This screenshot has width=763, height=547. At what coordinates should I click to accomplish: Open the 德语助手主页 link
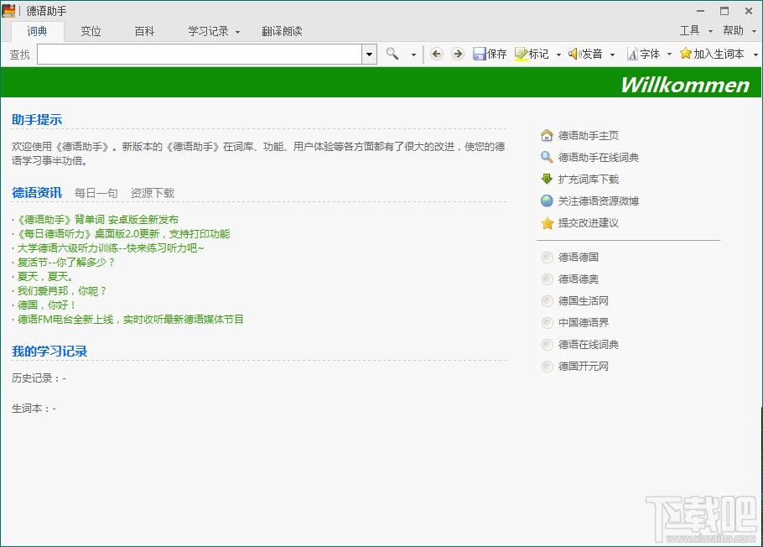[589, 135]
